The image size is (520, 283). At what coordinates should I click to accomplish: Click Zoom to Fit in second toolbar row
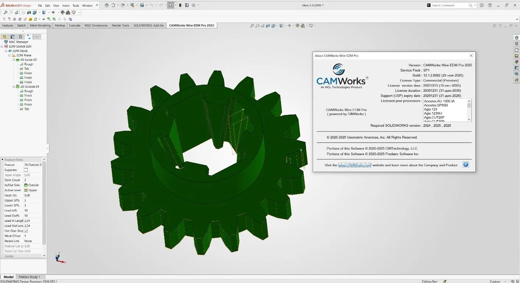coord(5,12)
